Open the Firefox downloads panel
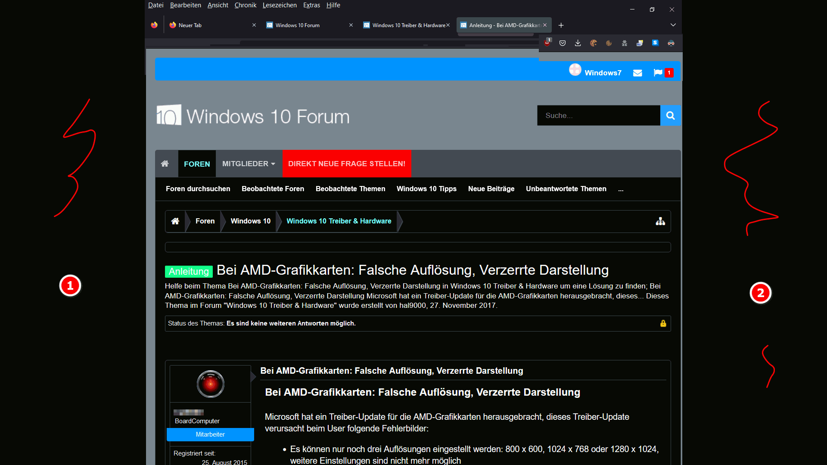Image resolution: width=827 pixels, height=465 pixels. [x=578, y=43]
